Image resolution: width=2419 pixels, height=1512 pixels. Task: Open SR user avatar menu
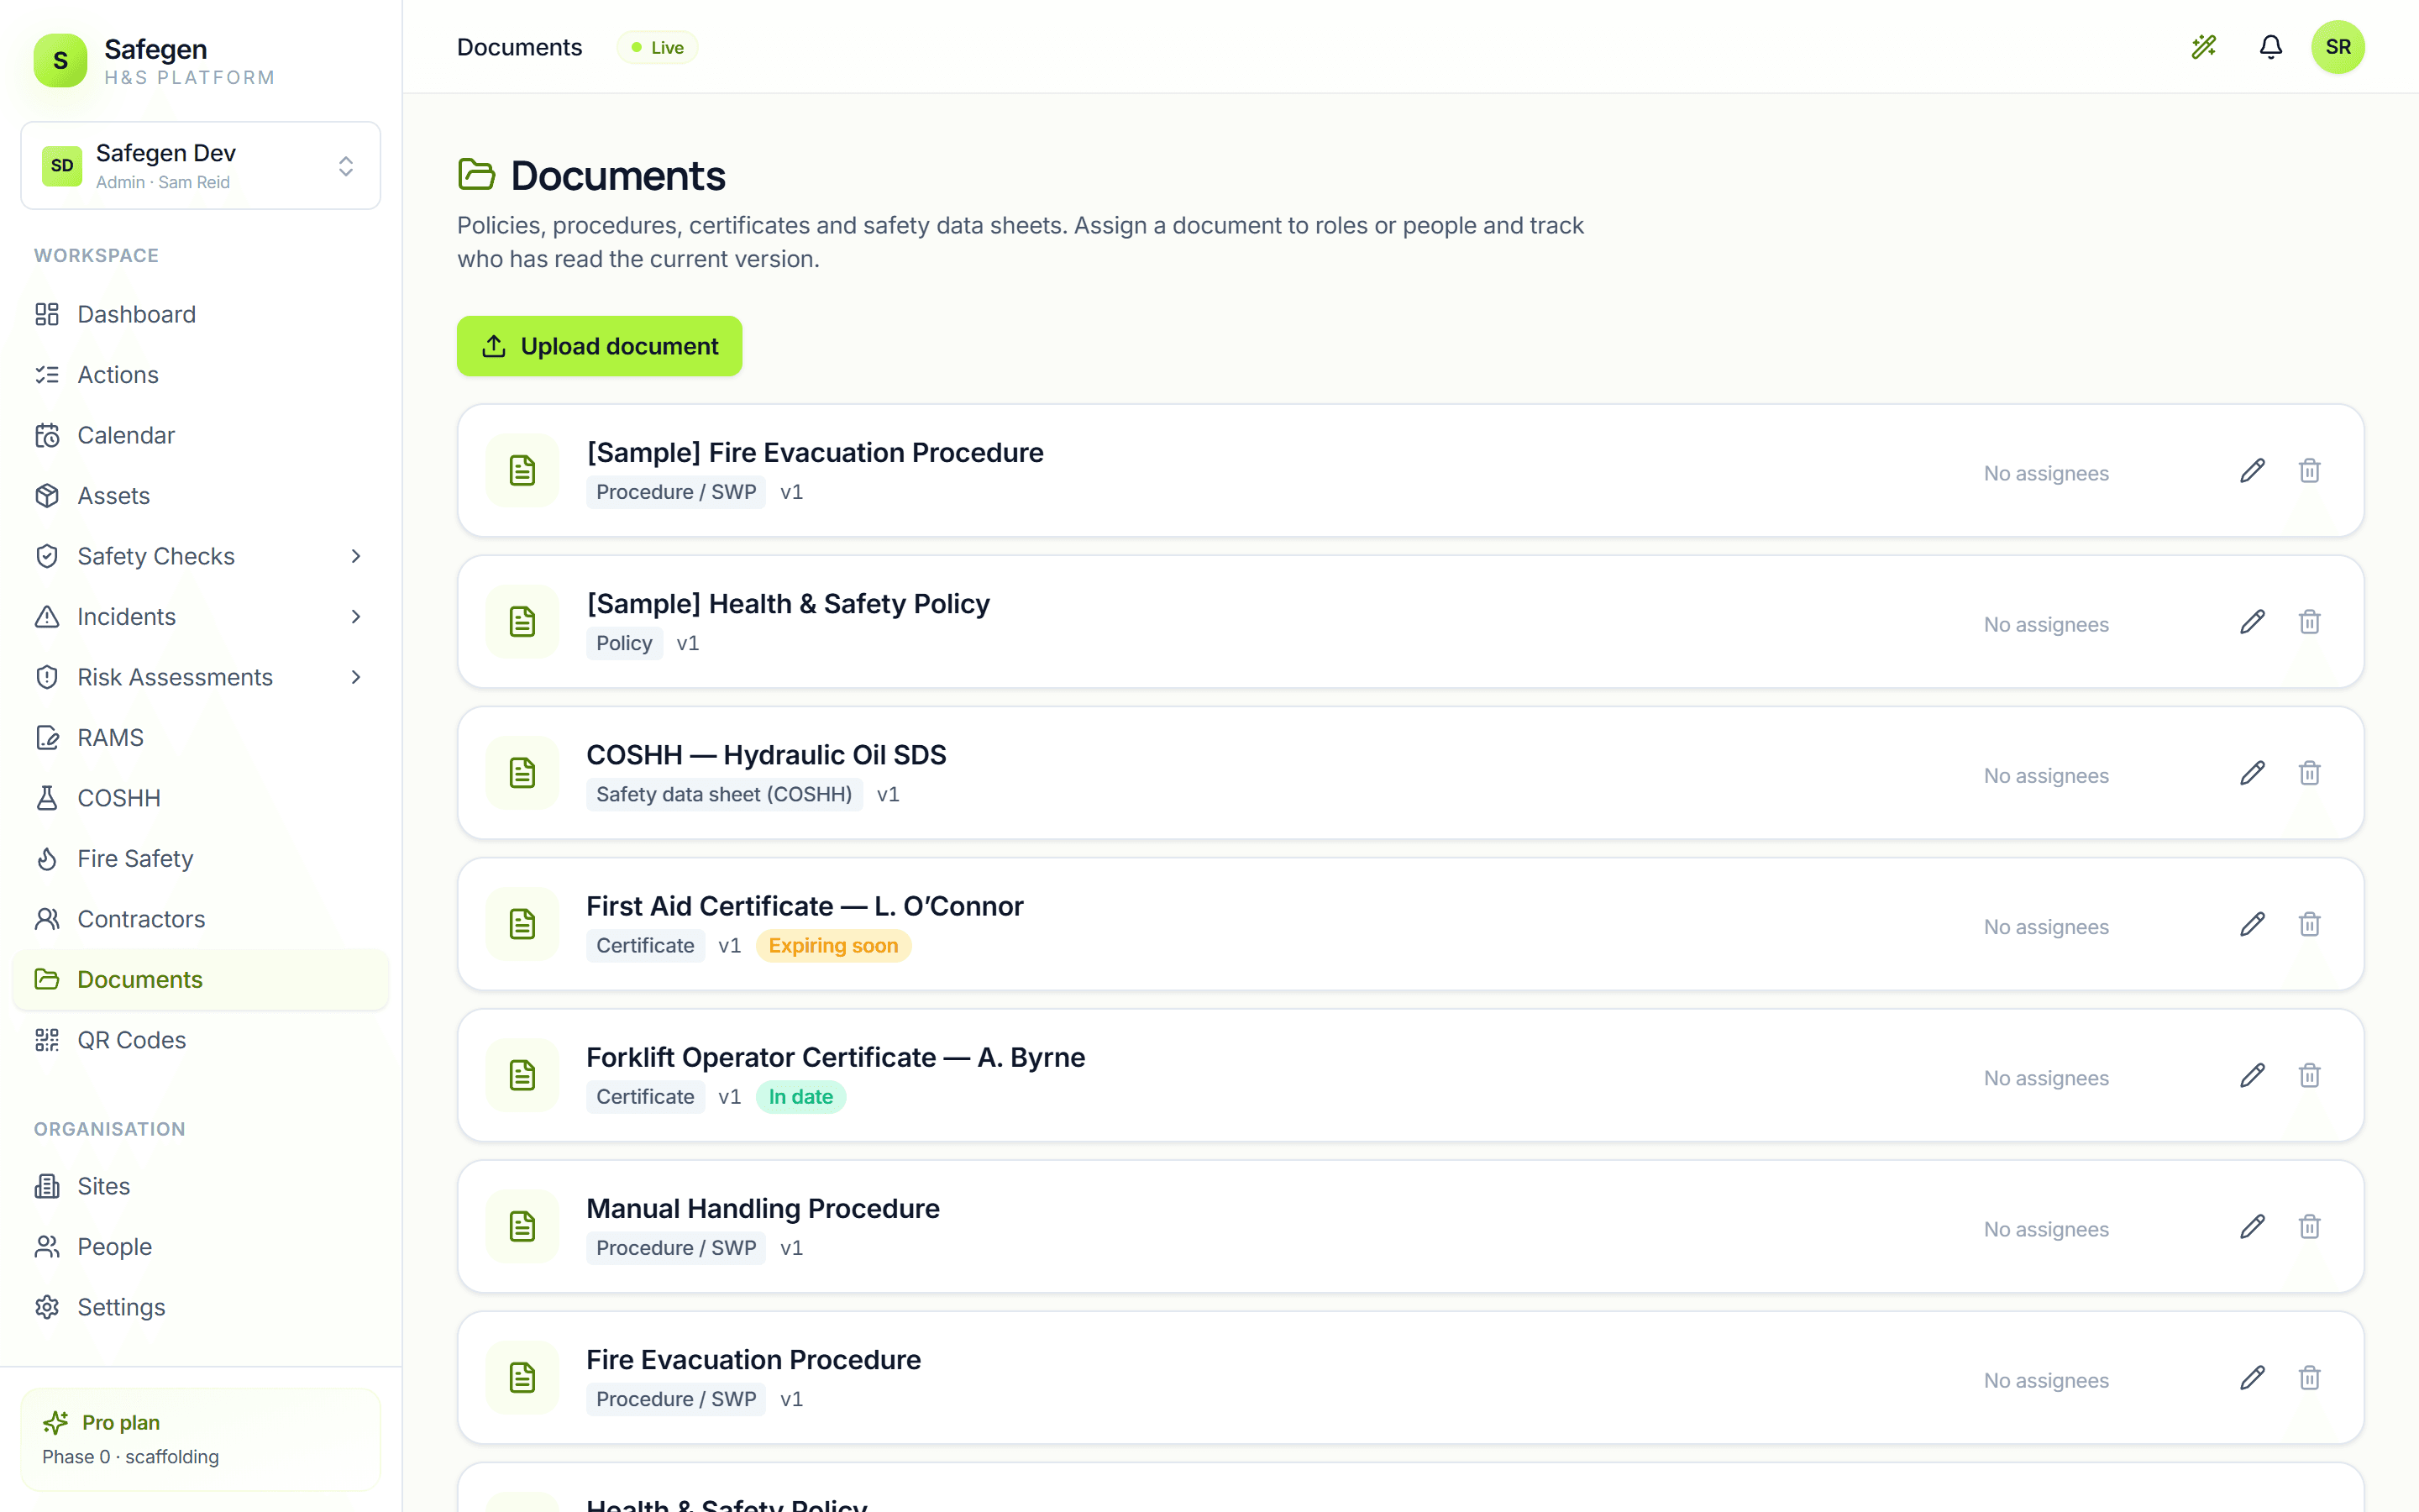click(2338, 47)
